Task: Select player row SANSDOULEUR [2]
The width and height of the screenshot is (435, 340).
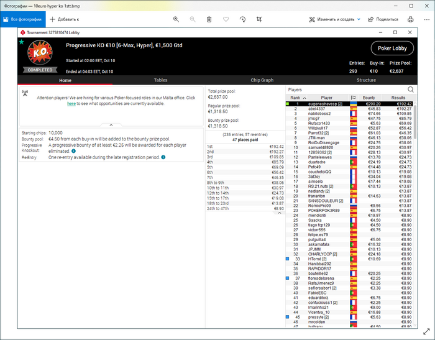Action: click(x=349, y=201)
